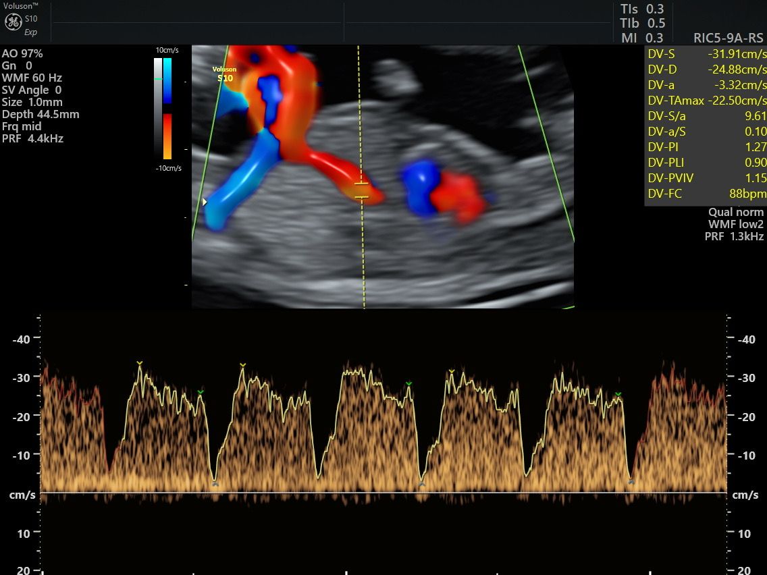Screen dimensions: 767x575
Task: Click the Doppler sample volume gate
Action: (x=362, y=190)
